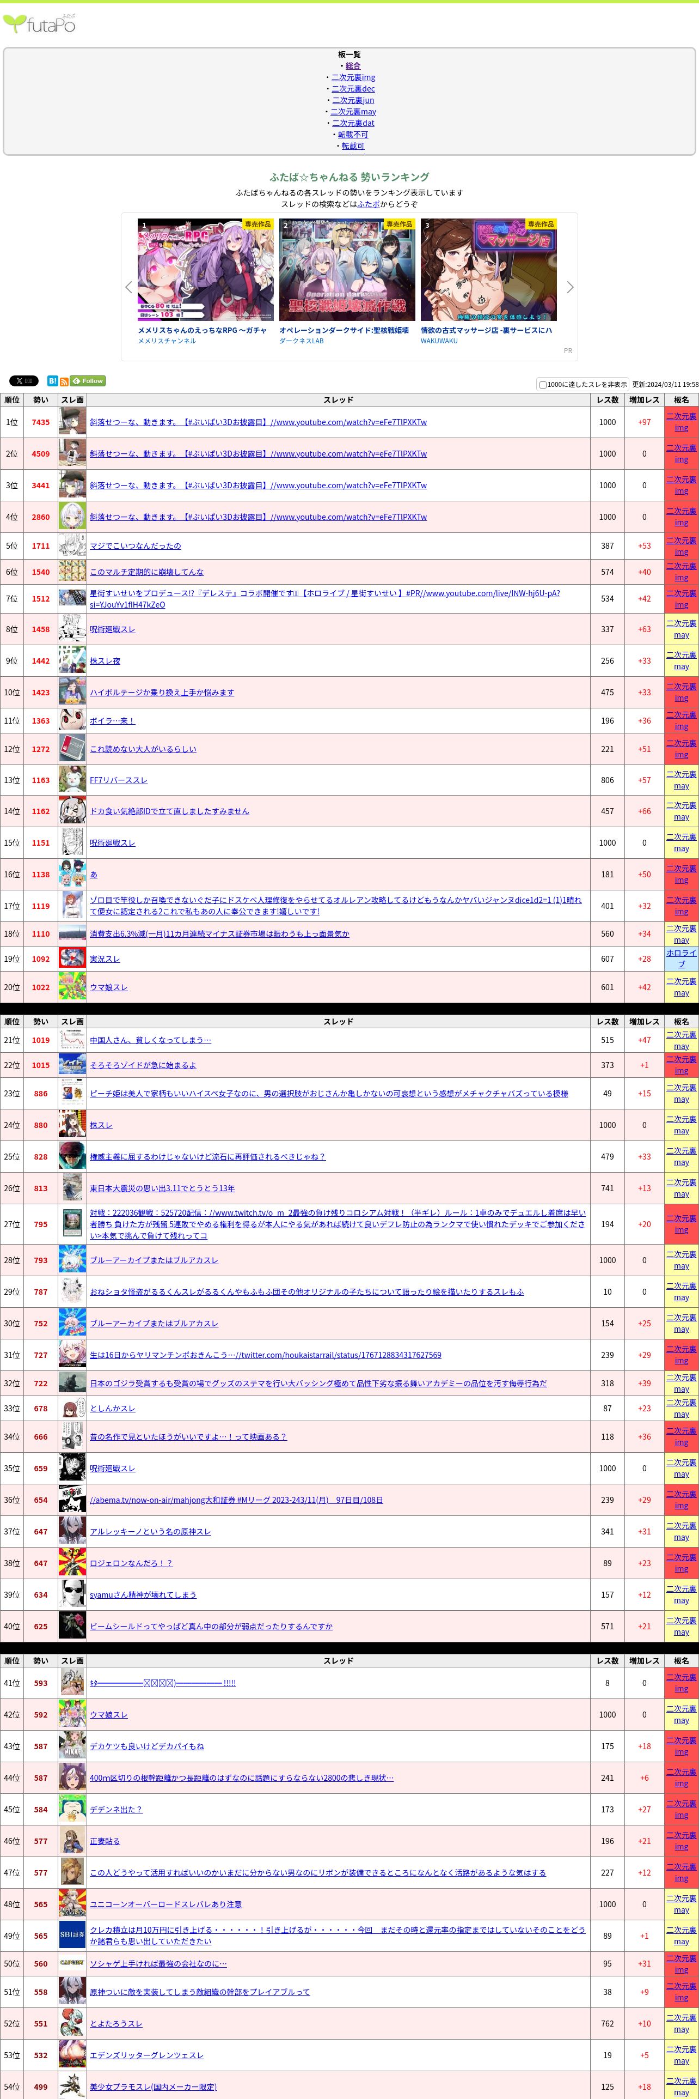Go to next ad carousel slide
Viewport: 699px width, 2099px height.
point(569,287)
